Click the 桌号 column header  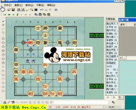(123, 24)
